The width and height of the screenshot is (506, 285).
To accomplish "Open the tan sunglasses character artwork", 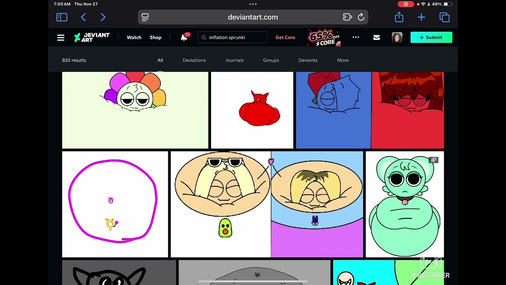I will click(267, 204).
